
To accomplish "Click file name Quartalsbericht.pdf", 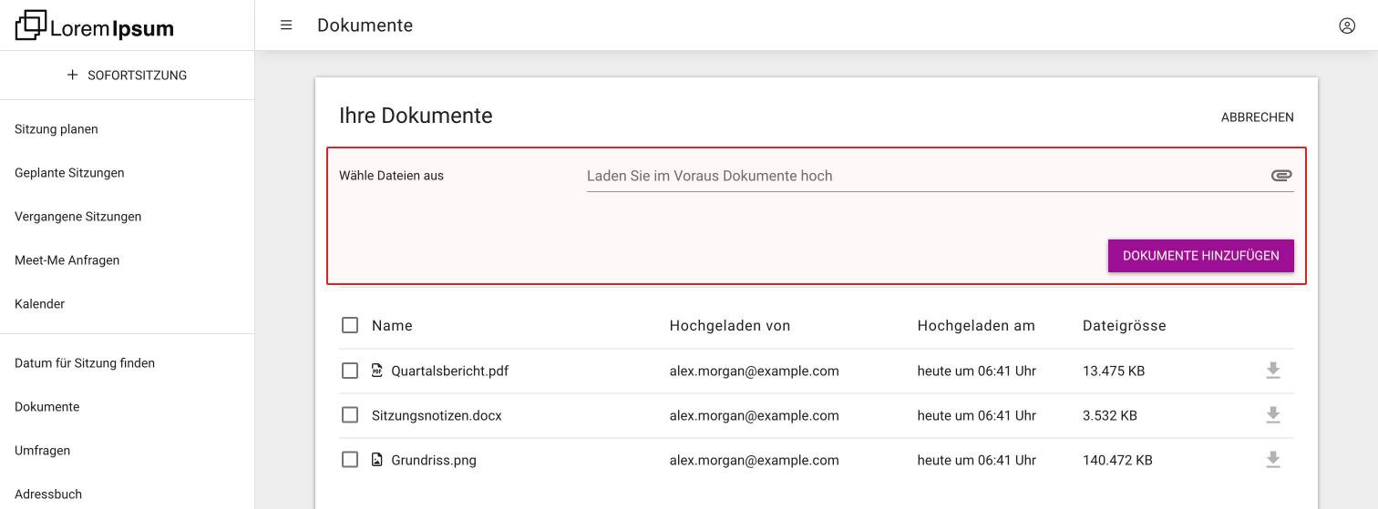I will pyautogui.click(x=450, y=371).
